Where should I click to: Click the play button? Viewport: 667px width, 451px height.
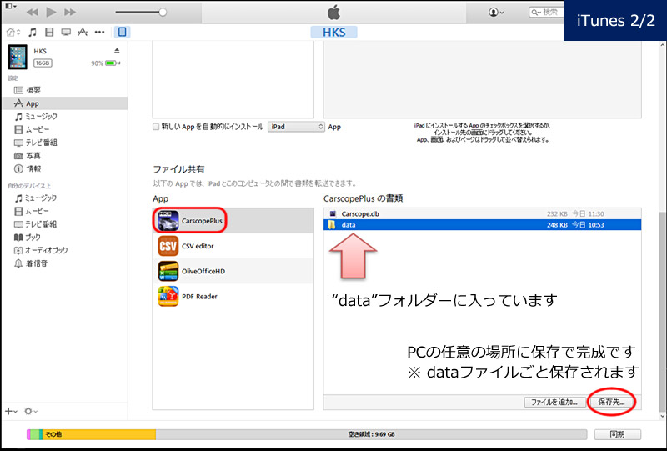(x=51, y=12)
